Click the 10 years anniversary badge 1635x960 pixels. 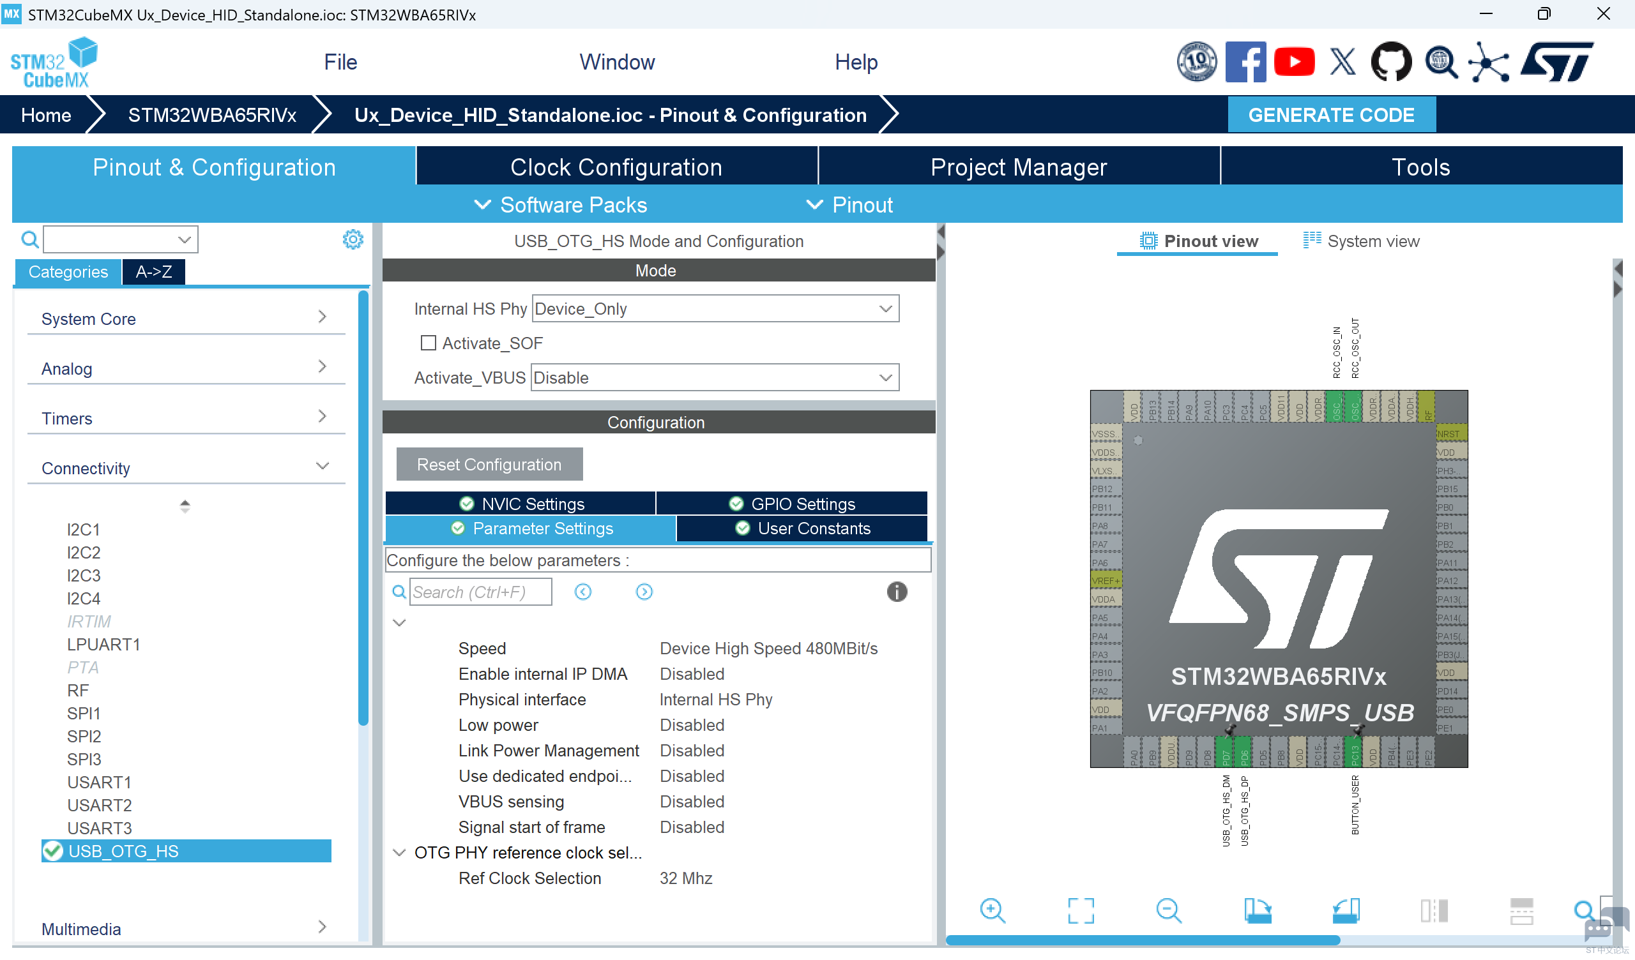(1196, 63)
